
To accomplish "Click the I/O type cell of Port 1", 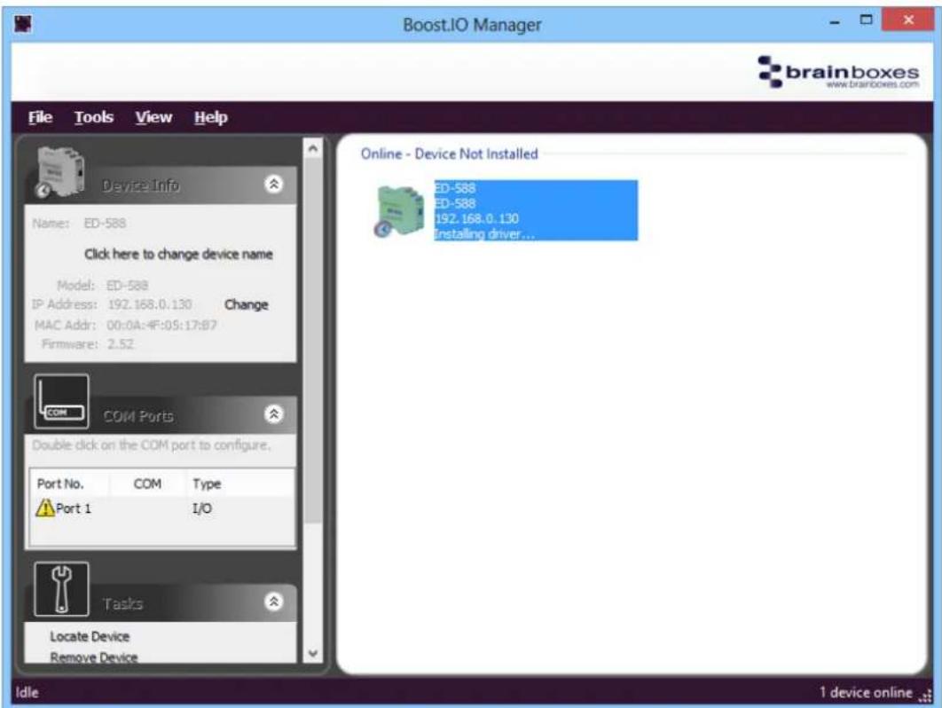I will (x=202, y=508).
